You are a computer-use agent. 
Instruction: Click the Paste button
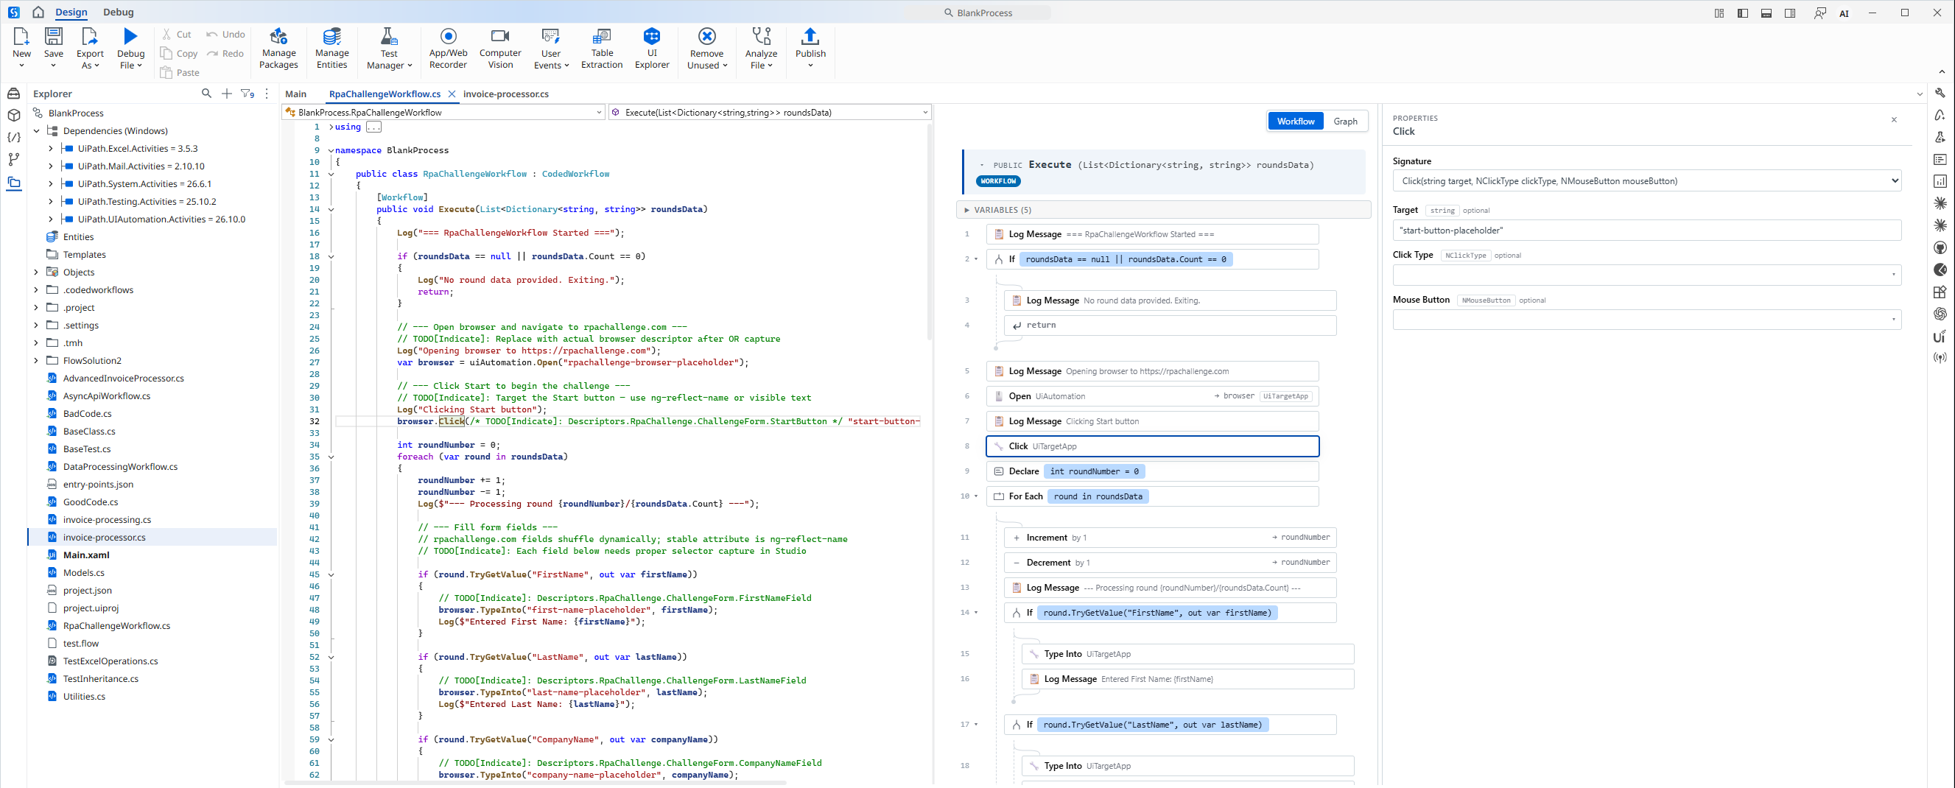[x=180, y=72]
